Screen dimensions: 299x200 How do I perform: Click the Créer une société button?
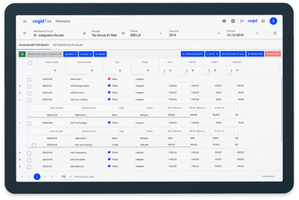192,54
